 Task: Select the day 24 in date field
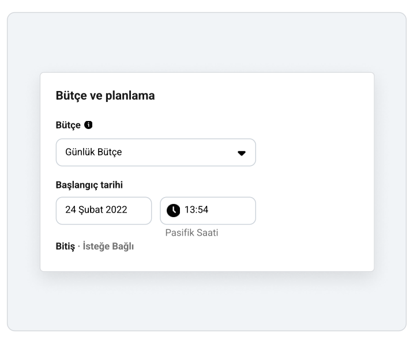tap(70, 210)
